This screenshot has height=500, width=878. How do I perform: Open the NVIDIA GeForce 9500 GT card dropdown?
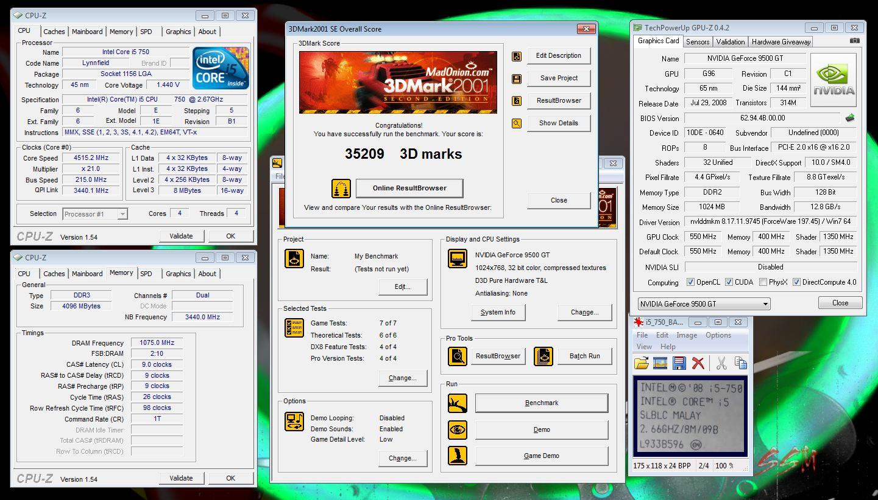click(x=704, y=304)
